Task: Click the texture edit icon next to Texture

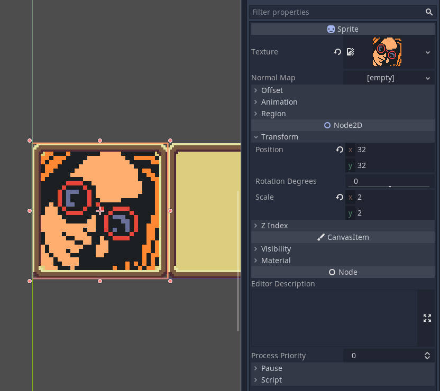Action: (x=350, y=52)
